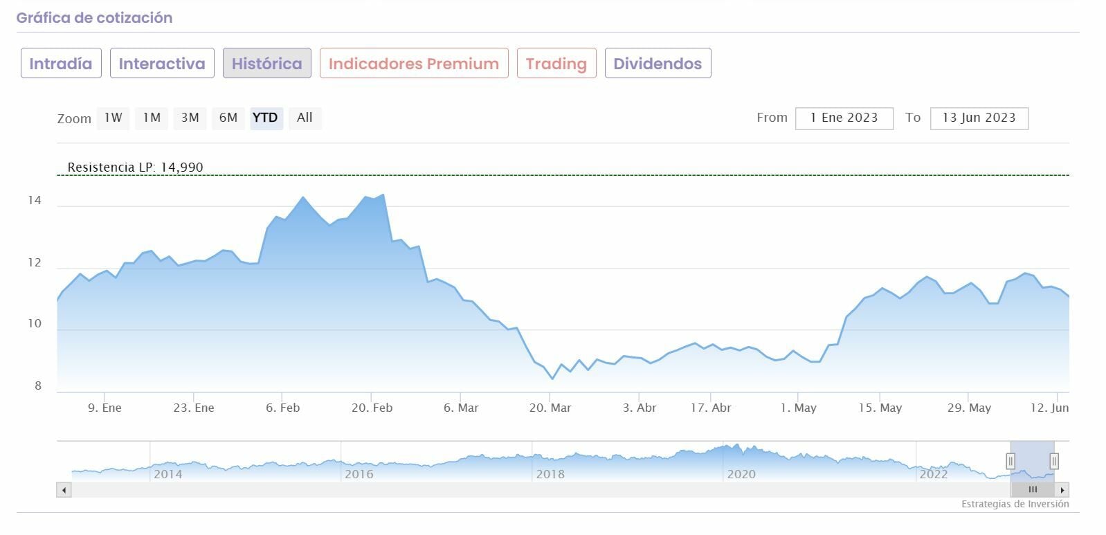Show the Dividendos tab
This screenshot has height=535, width=1106.
658,64
